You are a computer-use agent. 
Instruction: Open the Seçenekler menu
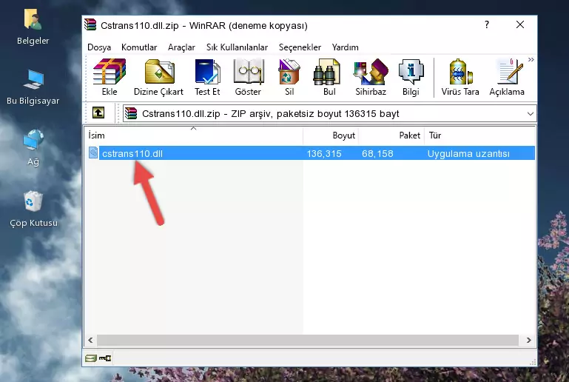pos(300,47)
